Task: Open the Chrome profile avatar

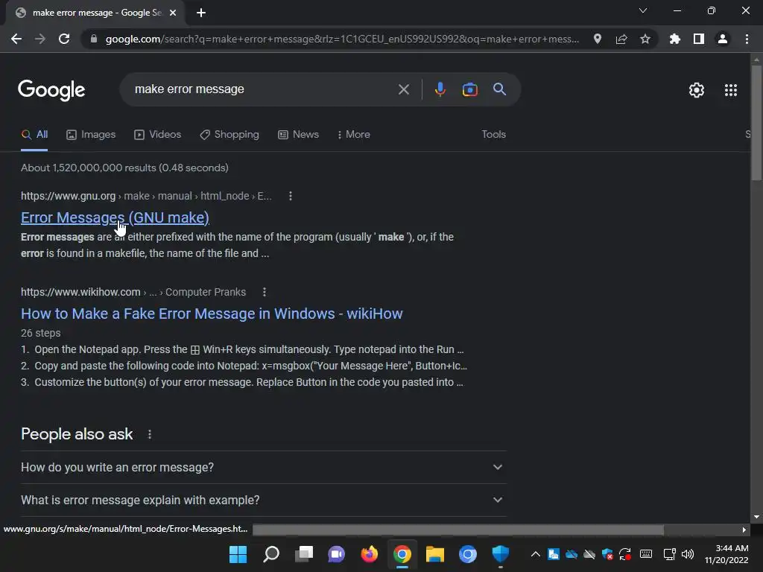Action: (x=723, y=39)
